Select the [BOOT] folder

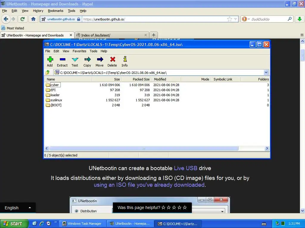click(54, 105)
